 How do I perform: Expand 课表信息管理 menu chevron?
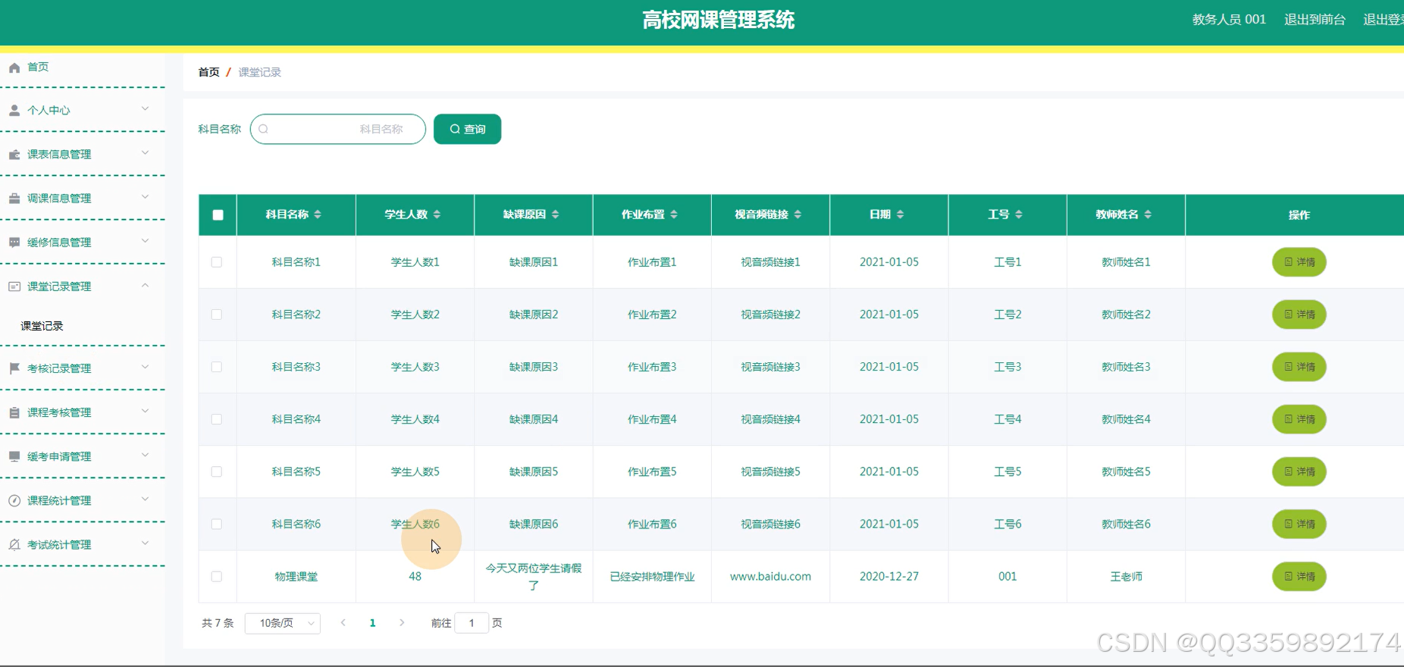tap(145, 153)
